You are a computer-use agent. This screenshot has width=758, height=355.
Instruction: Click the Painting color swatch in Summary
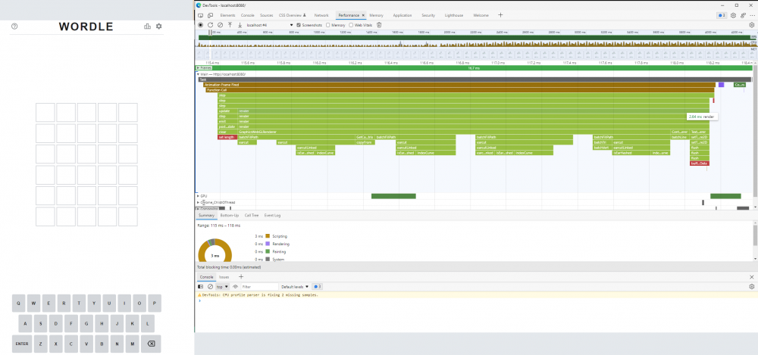(x=268, y=251)
